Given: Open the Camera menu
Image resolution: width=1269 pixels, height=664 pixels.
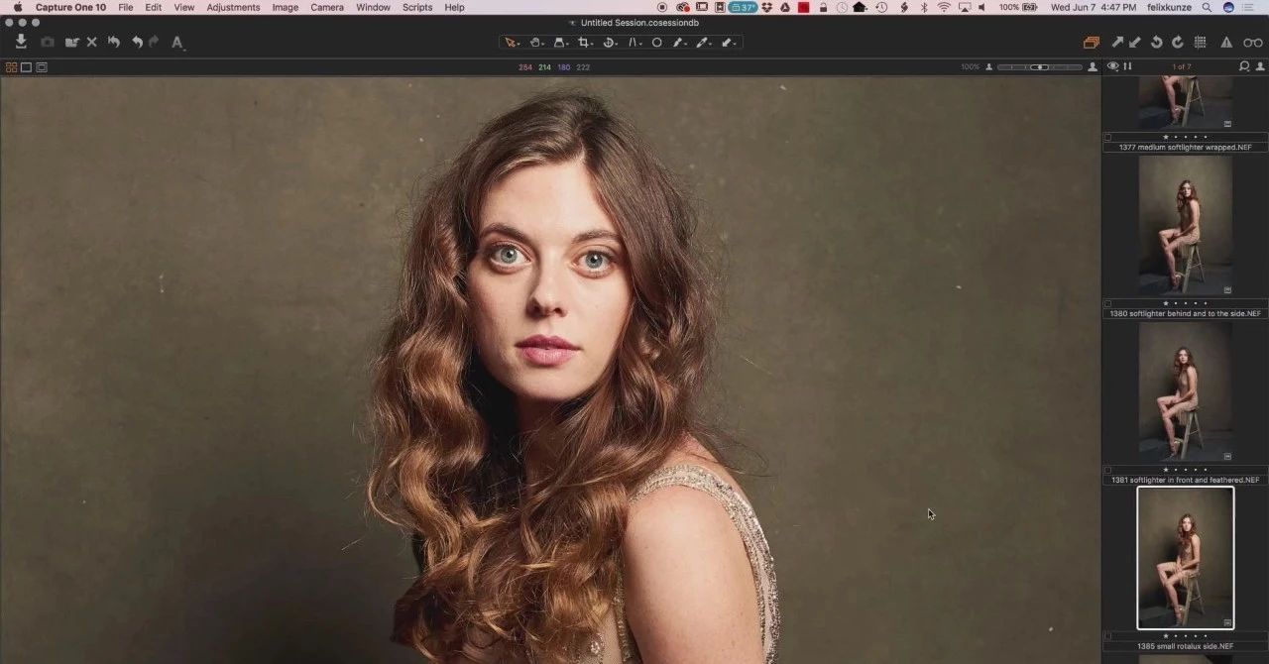Looking at the screenshot, I should click(327, 7).
